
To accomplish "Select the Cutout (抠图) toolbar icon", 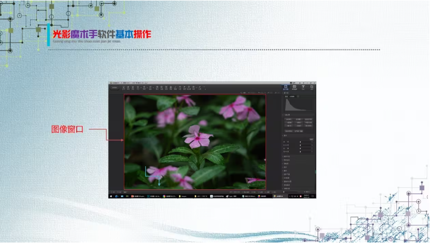I will [184, 88].
